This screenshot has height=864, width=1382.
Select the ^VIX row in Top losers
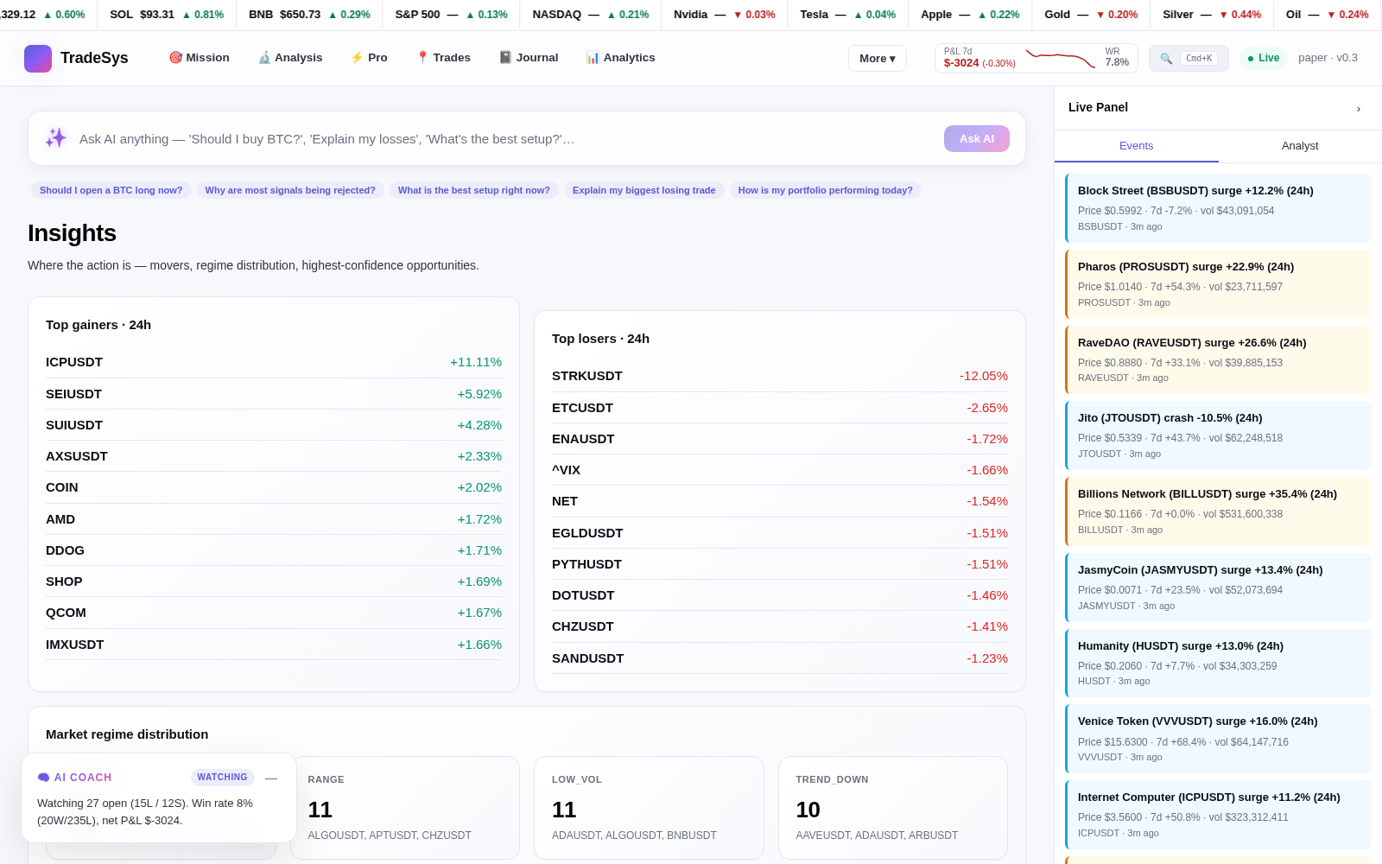point(780,470)
